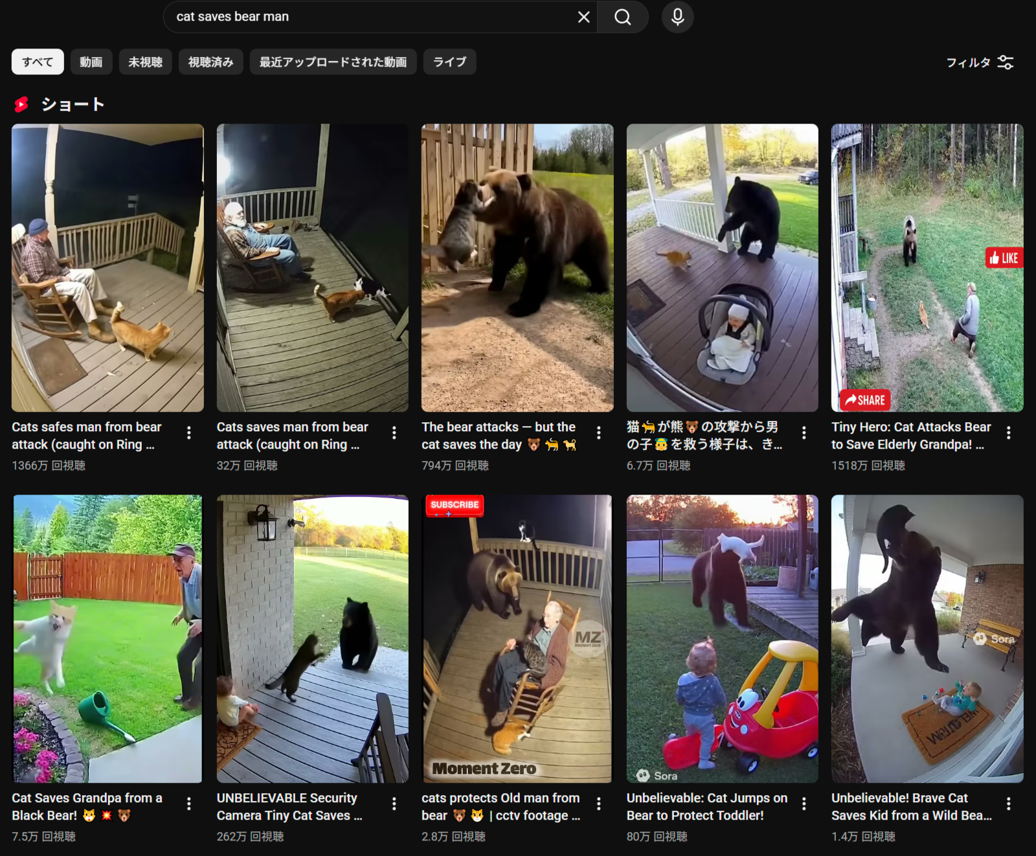Clear the search box text with X
1036x856 pixels.
pyautogui.click(x=583, y=17)
